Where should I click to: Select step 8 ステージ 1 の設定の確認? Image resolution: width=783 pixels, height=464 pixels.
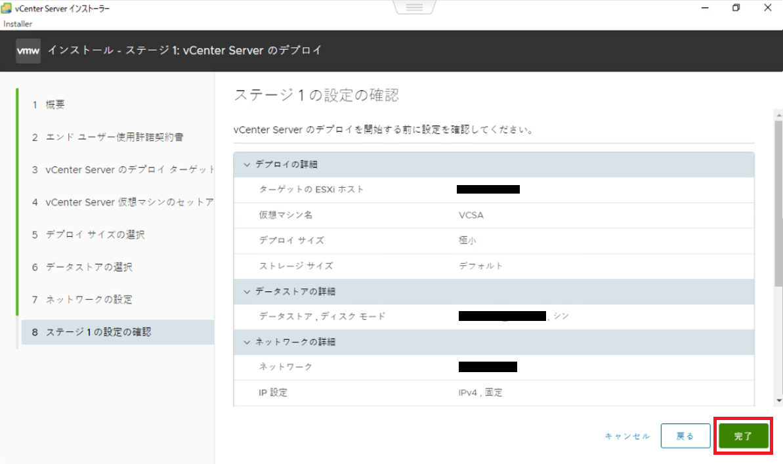click(98, 332)
